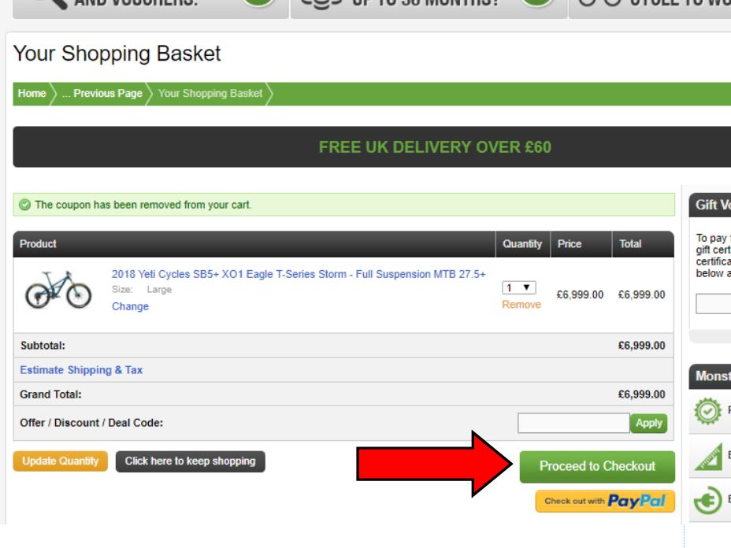Click the ruler triangle icon in sidebar
This screenshot has width=731, height=548.
coord(708,456)
